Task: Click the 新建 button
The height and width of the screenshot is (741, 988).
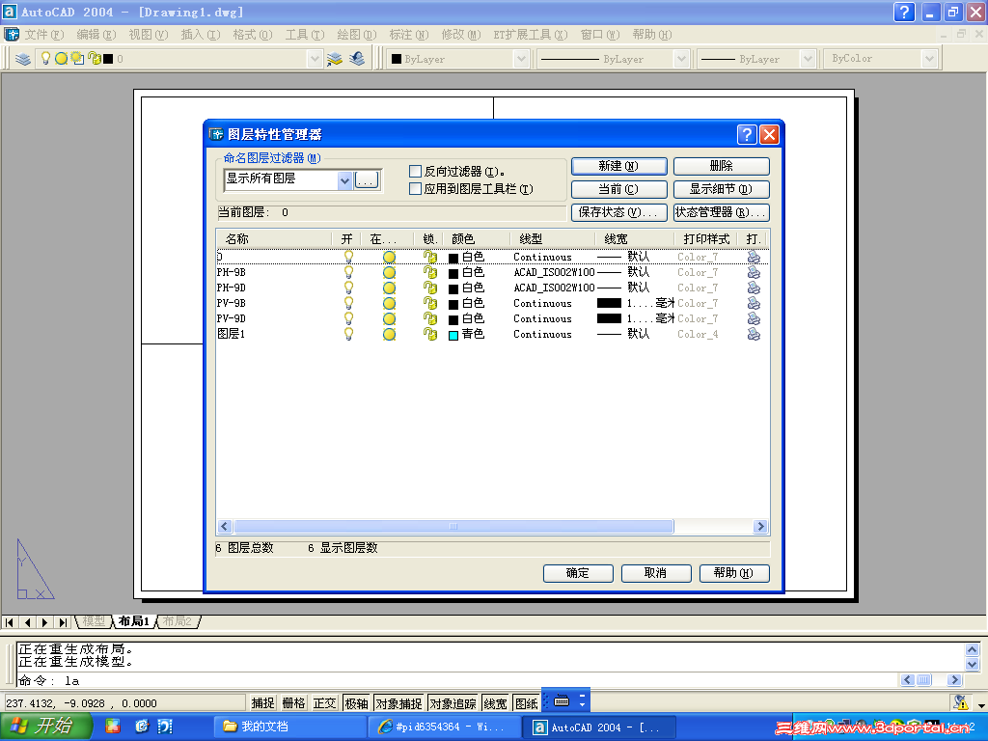Action: [x=618, y=166]
